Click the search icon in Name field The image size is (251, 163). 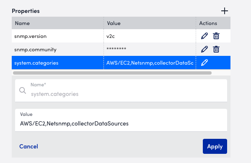tap(23, 90)
